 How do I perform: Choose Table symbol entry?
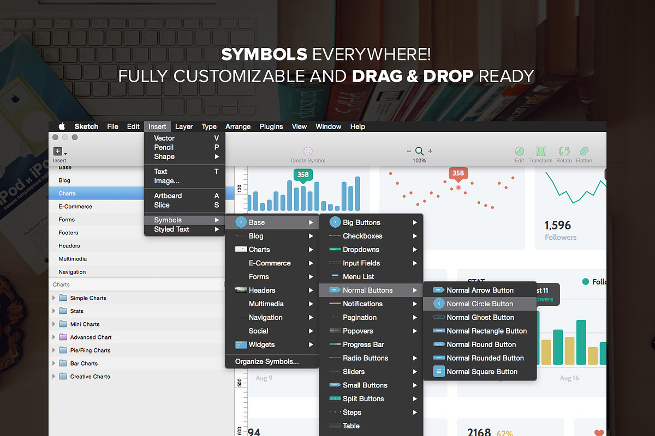pos(371,426)
